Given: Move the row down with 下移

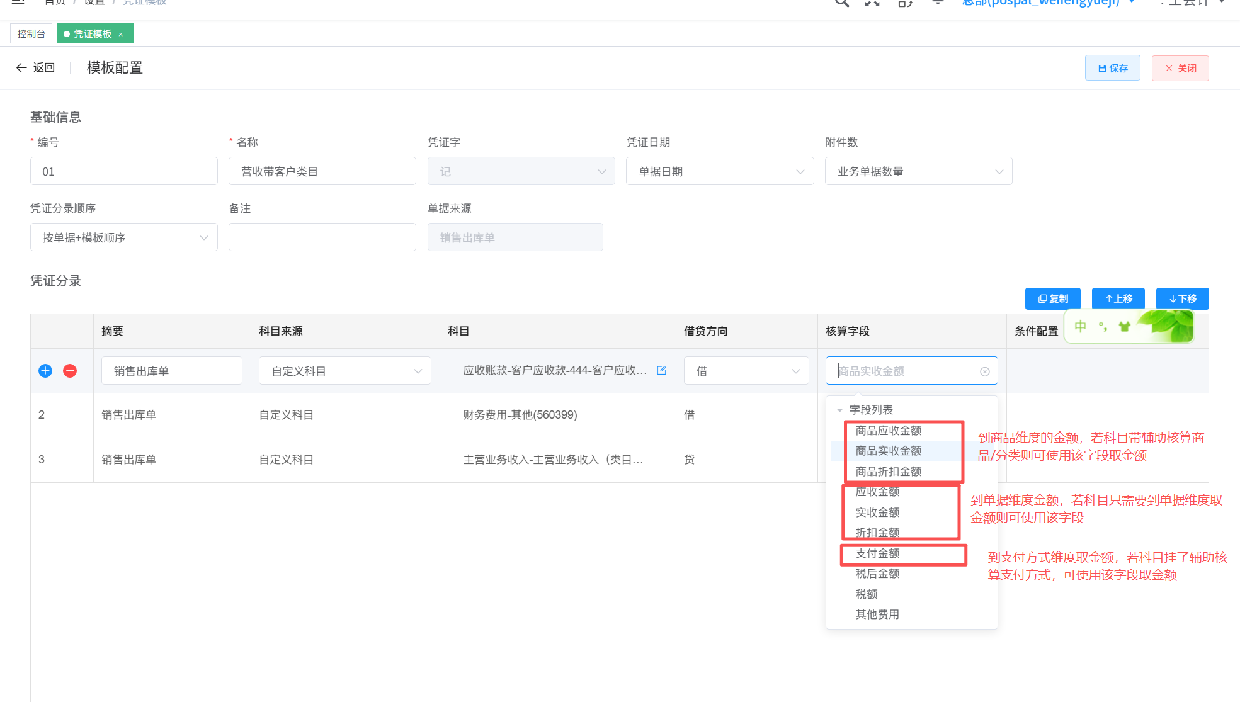Looking at the screenshot, I should coord(1182,298).
